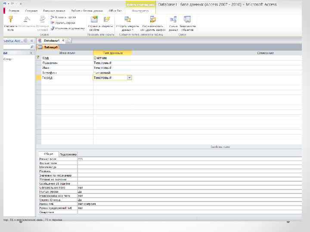The width and height of the screenshot is (310, 232).
Task: Click the Телефон field name cell
Action: 67,73
